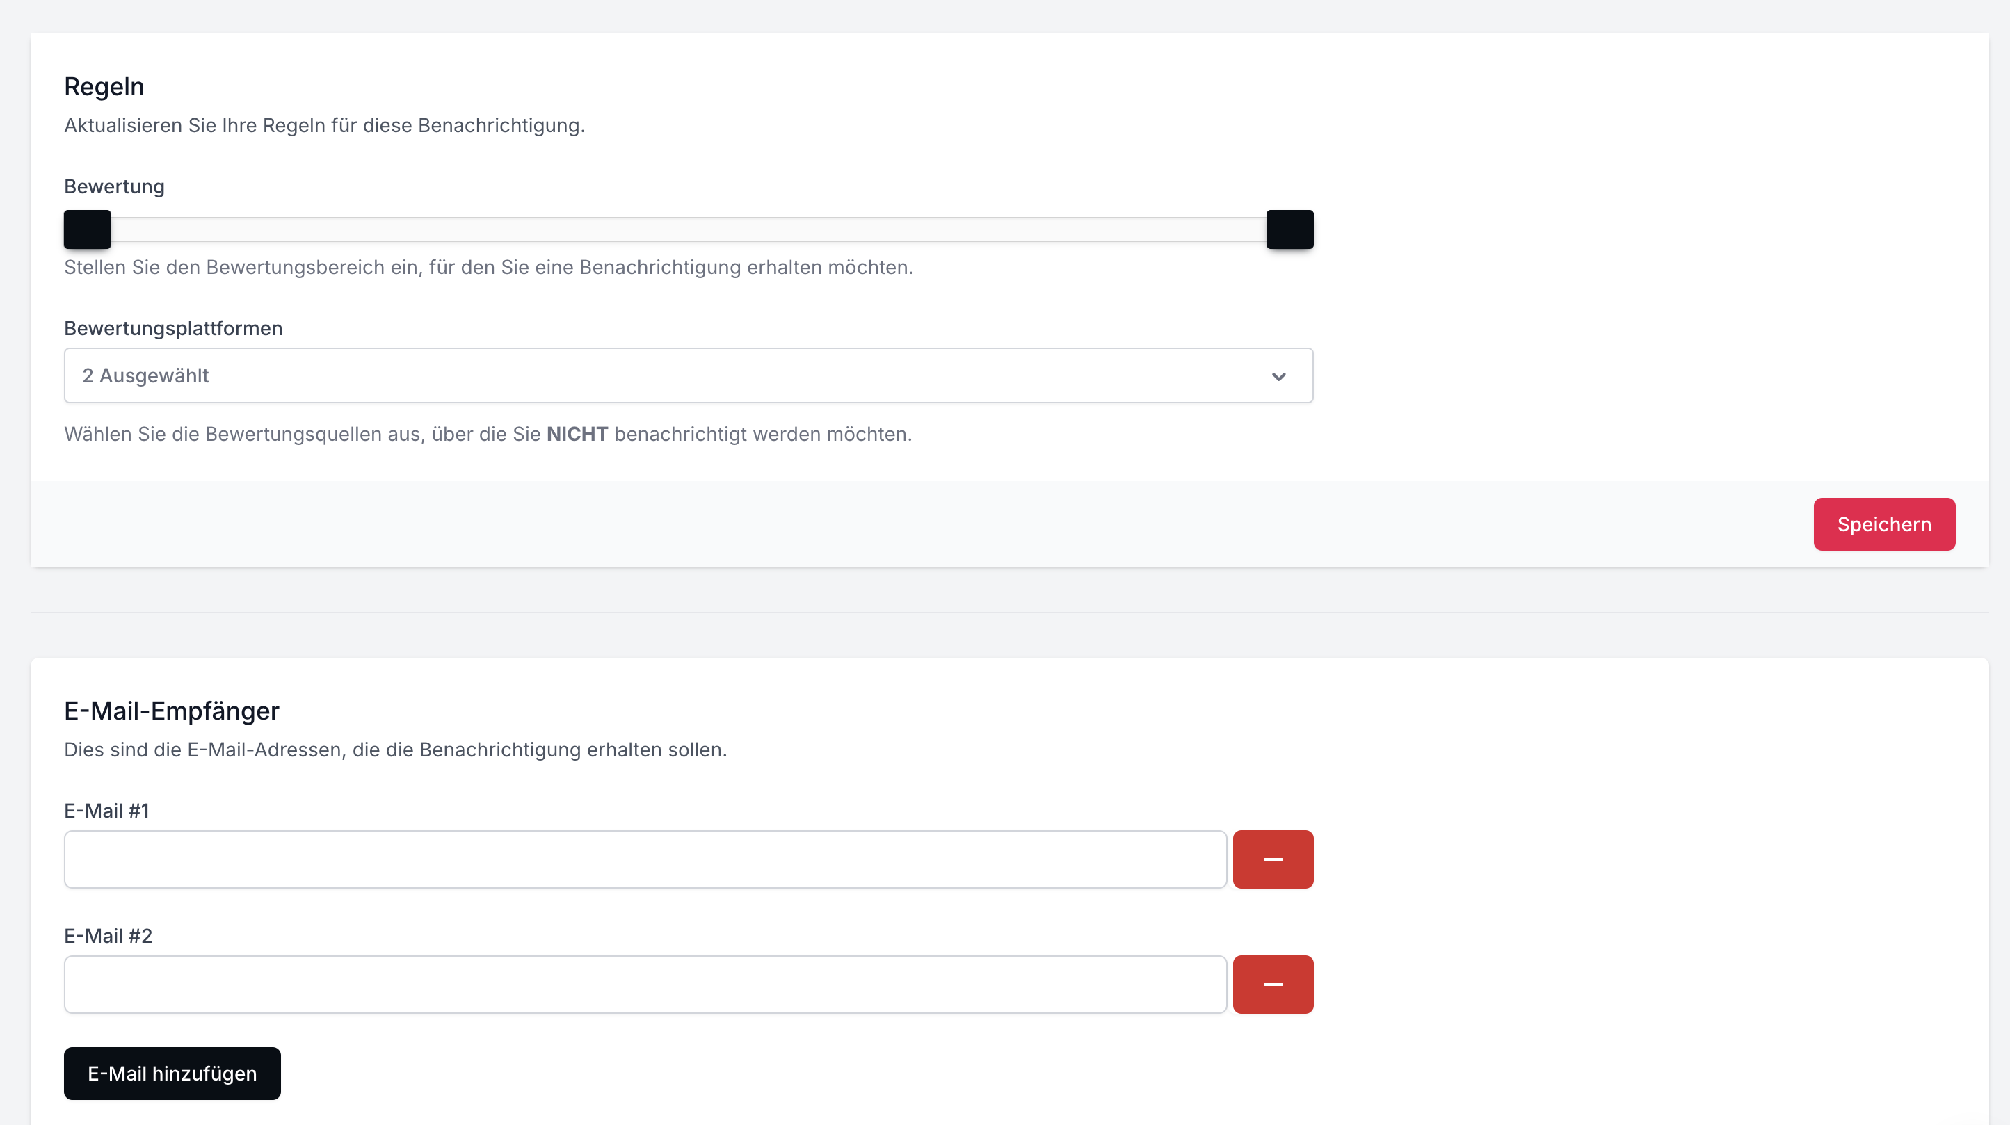Click the right Bewertung slider handle
This screenshot has height=1125, width=2010.
pyautogui.click(x=1289, y=229)
